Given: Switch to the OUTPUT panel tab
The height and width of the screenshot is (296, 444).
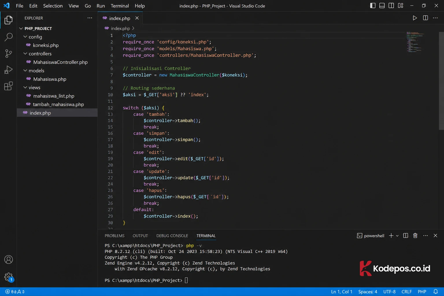Looking at the screenshot, I should click(x=140, y=236).
